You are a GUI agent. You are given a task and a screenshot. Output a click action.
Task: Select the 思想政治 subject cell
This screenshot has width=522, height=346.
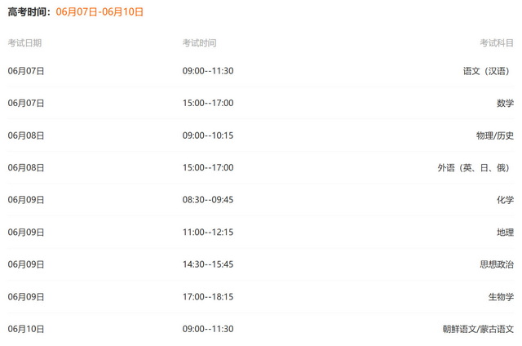click(497, 264)
